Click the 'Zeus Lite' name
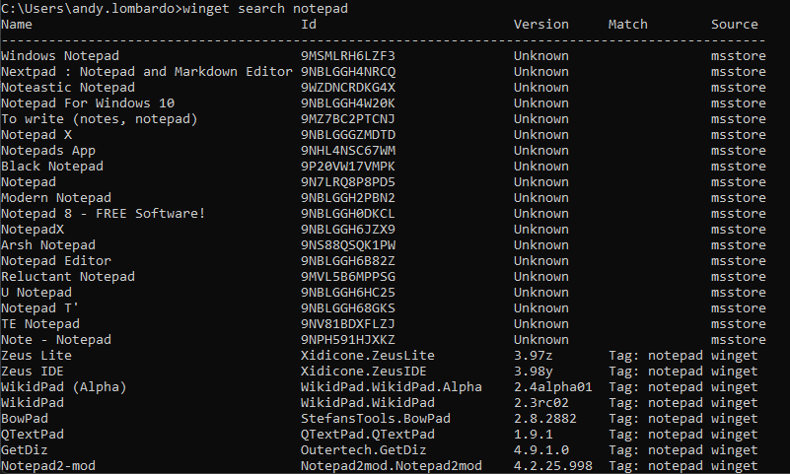 coord(36,356)
